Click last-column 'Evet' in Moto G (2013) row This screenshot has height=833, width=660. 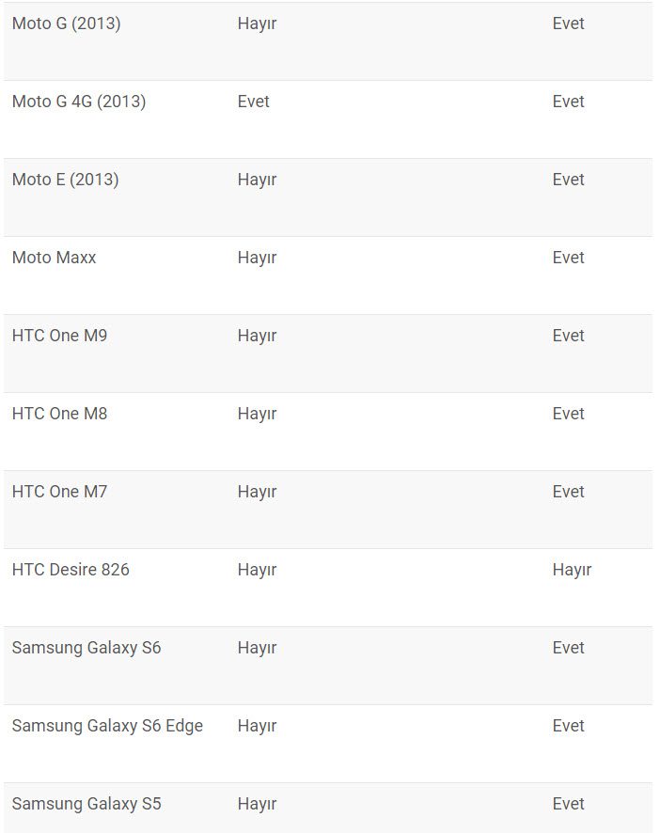[568, 24]
